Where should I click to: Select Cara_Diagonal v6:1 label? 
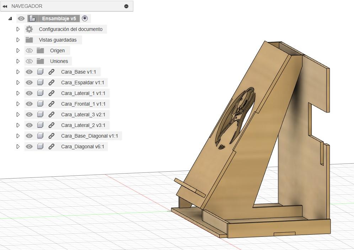82,147
